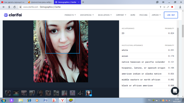The height and width of the screenshot is (103, 184).
Task: Open the Zamira account dropdown
Action: tap(156, 15)
